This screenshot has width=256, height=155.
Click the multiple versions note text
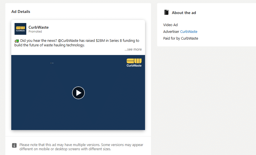[x=81, y=147]
